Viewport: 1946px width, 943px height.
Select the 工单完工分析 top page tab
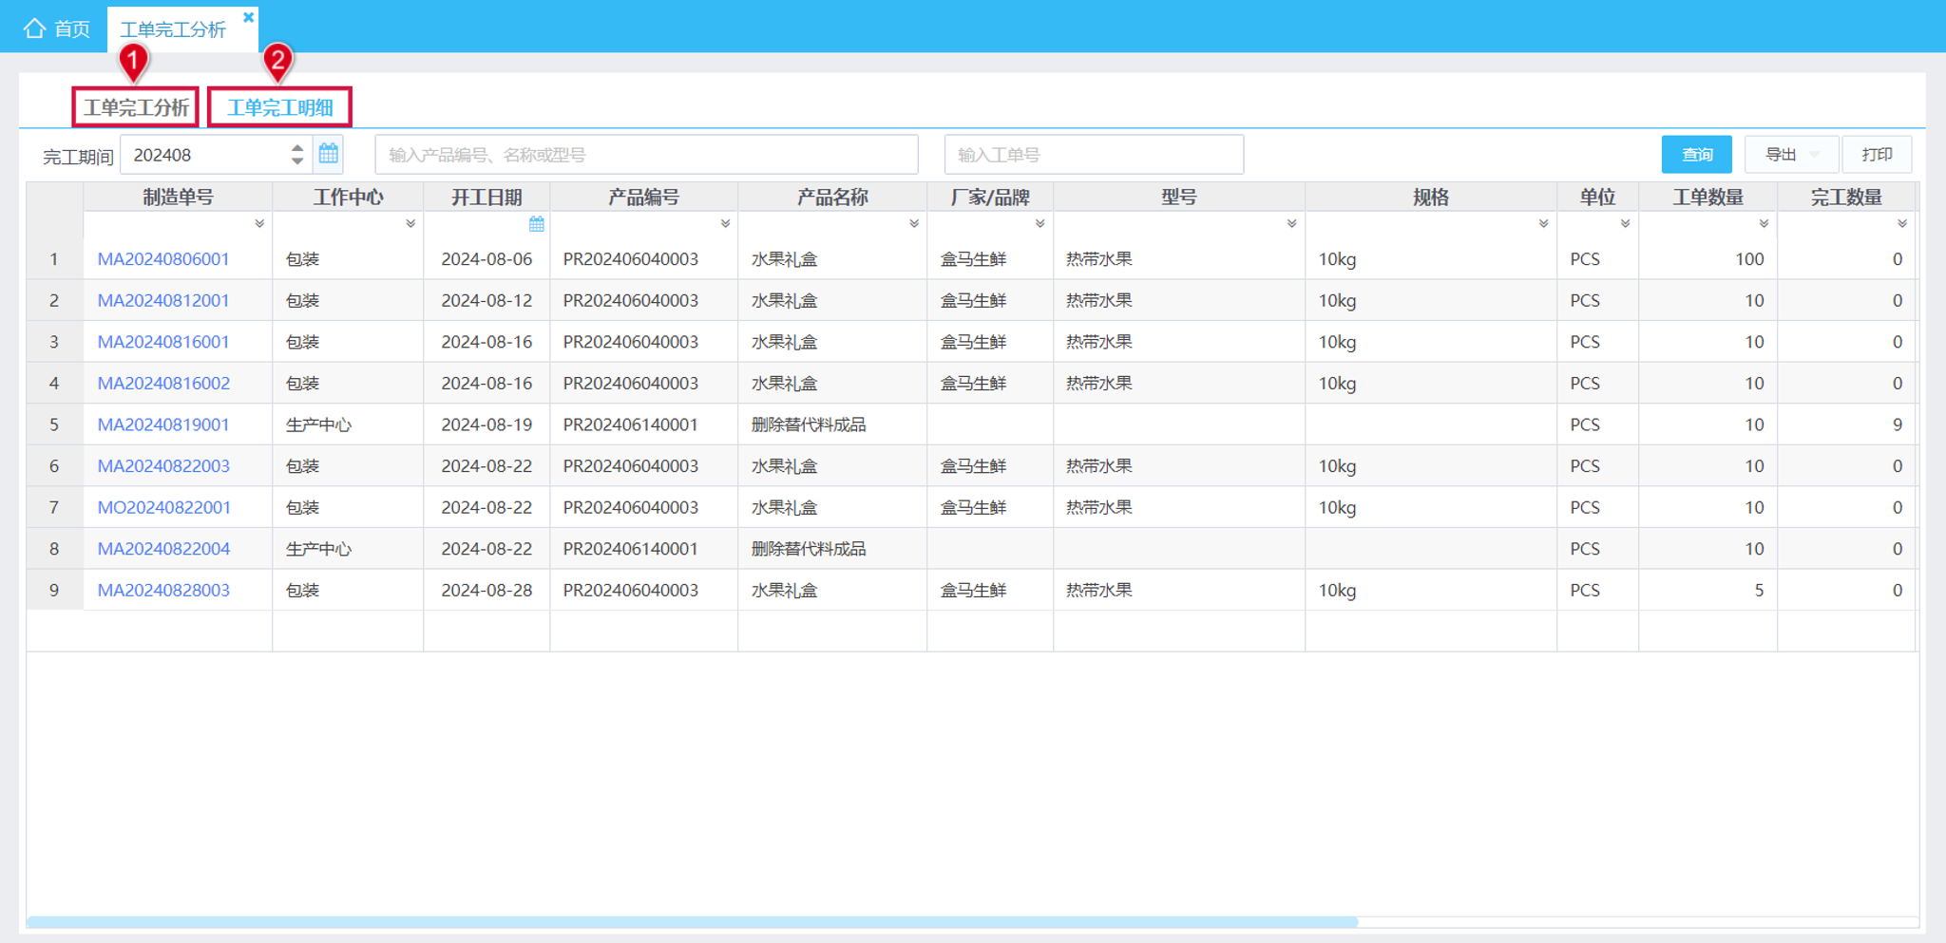pos(173,29)
